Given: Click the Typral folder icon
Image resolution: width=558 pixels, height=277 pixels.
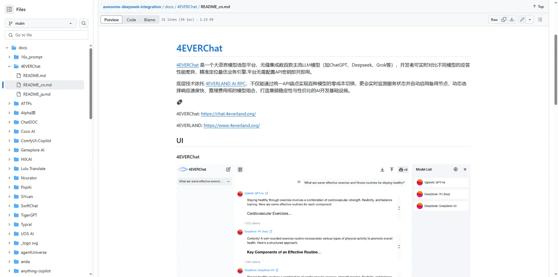Looking at the screenshot, I should tap(16, 224).
